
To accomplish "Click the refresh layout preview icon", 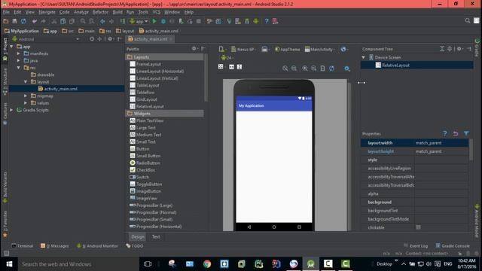I will click(x=331, y=69).
